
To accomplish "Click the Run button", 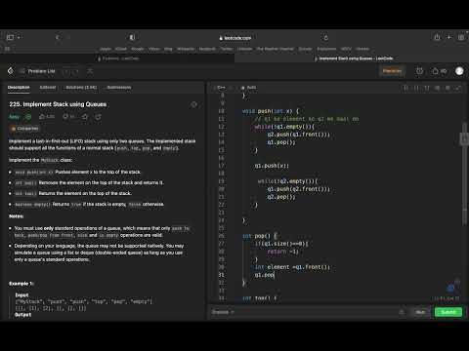I will 420,312.
